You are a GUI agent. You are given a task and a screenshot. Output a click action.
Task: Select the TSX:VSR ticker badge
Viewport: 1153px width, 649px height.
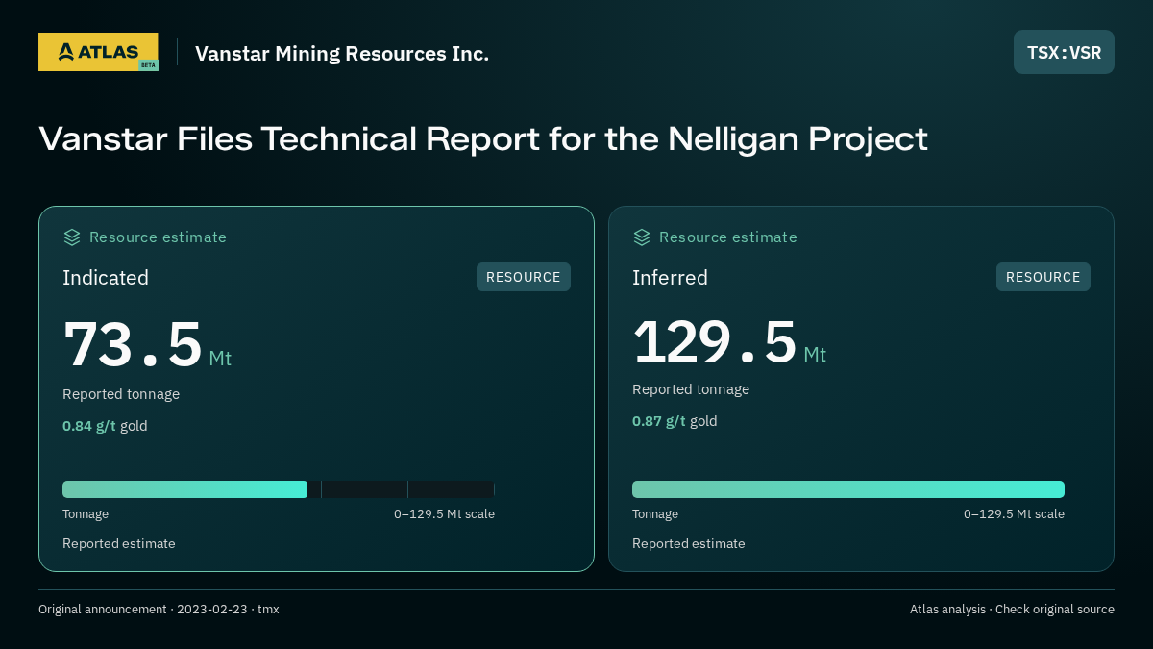pos(1064,52)
